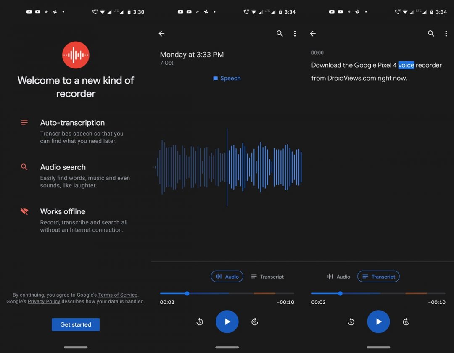Screen dimensions: 454x353
Task: Click the Audio search magnifier icon
Action: (24, 167)
